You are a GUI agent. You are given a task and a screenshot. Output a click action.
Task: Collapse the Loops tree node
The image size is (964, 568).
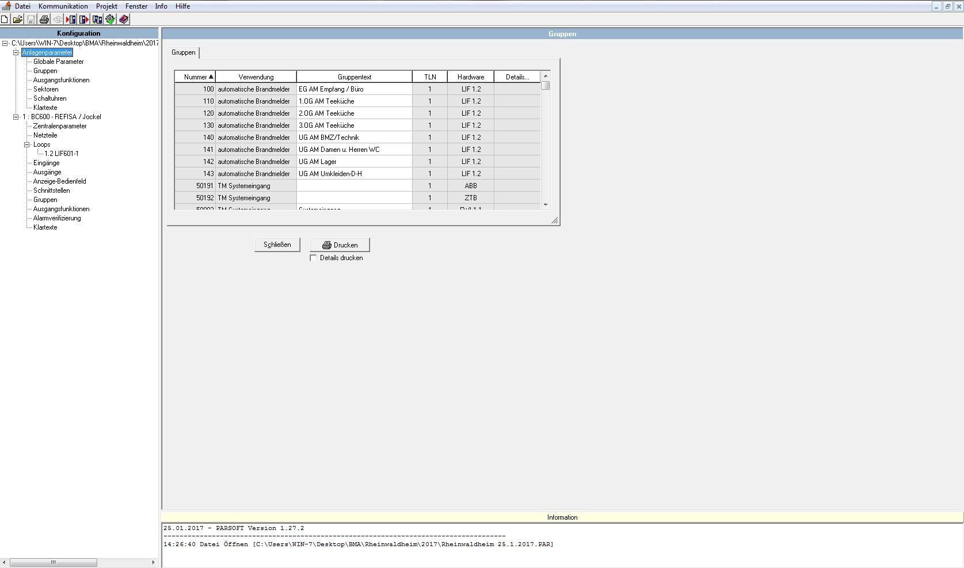[x=27, y=144]
